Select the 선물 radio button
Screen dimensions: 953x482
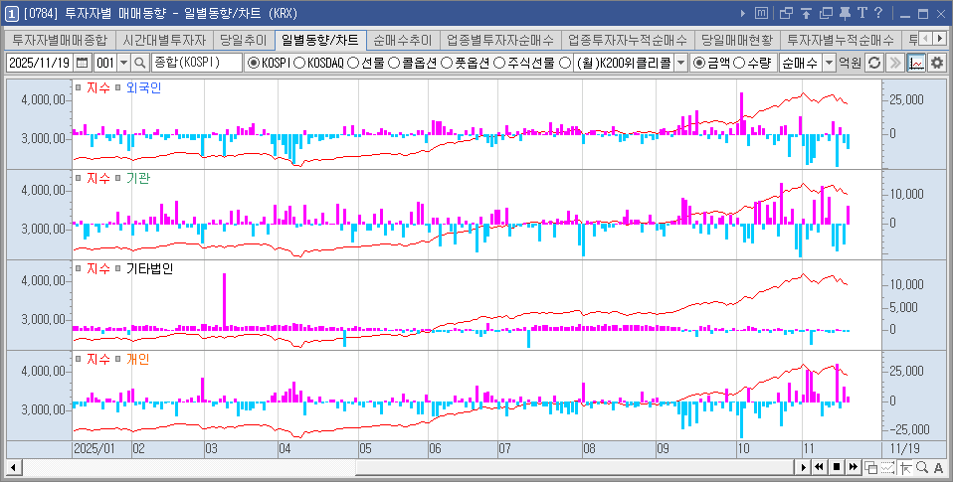tap(352, 63)
